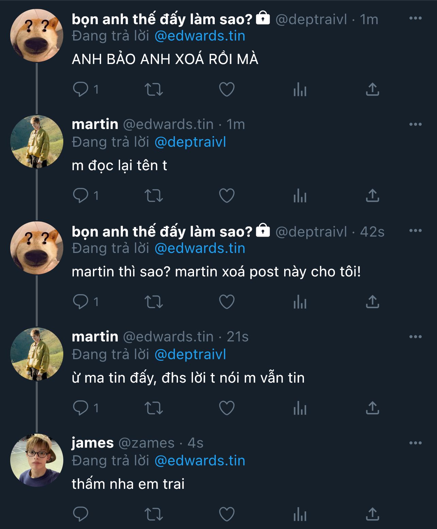Like the 'ANH BẢO ANH XOÁ RỒI MÀ' tweet
Screen dimensions: 437x529
(227, 90)
